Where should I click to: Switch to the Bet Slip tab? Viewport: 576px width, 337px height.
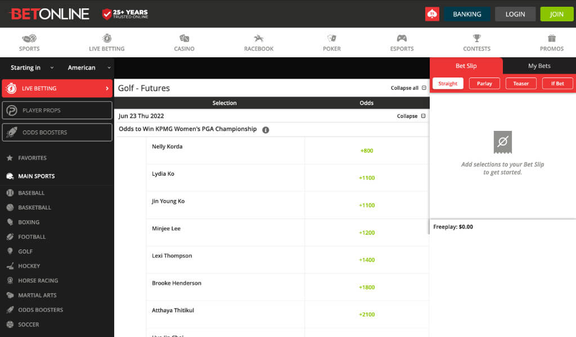click(466, 66)
